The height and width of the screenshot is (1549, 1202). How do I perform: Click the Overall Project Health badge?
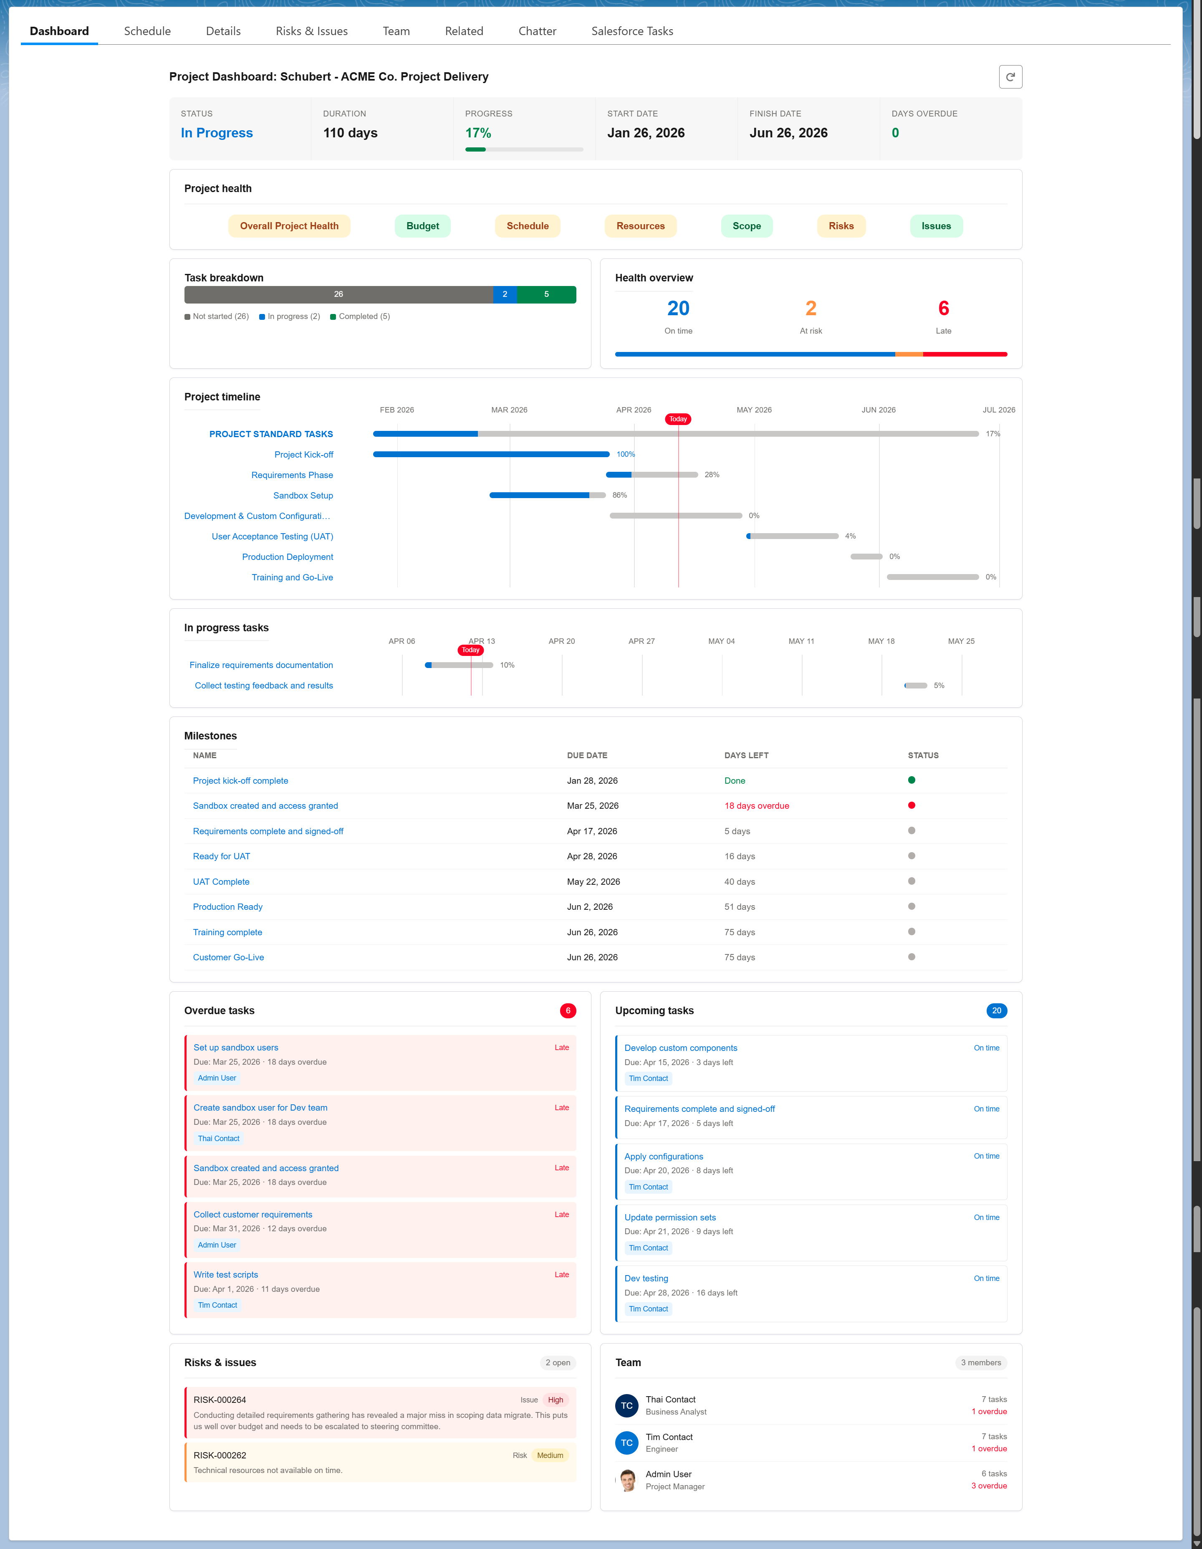[289, 226]
